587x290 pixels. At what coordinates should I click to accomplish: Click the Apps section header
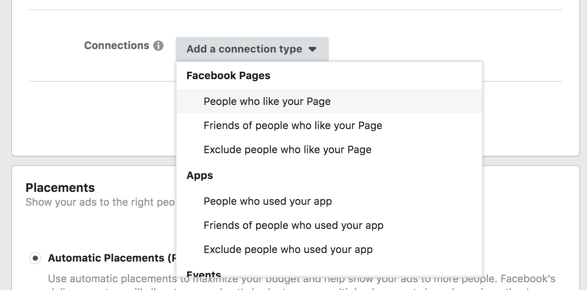click(x=200, y=176)
